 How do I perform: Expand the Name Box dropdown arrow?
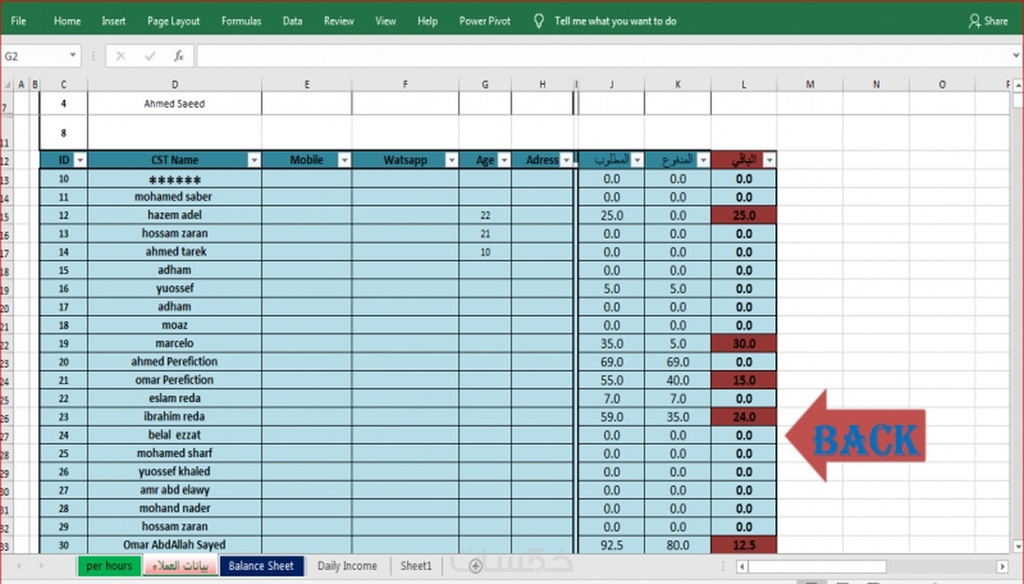tap(73, 55)
